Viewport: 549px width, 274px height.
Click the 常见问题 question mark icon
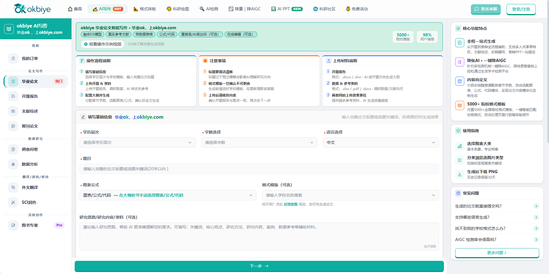[x=458, y=193]
